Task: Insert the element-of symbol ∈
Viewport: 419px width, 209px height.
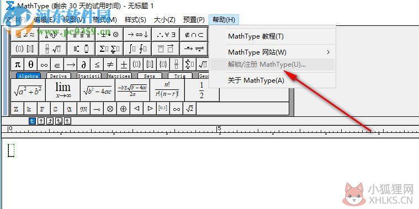Action: pos(57,65)
